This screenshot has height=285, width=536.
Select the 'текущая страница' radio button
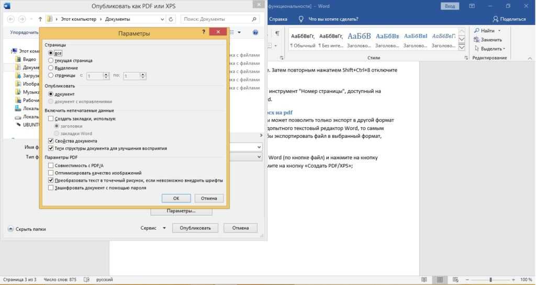coord(51,61)
